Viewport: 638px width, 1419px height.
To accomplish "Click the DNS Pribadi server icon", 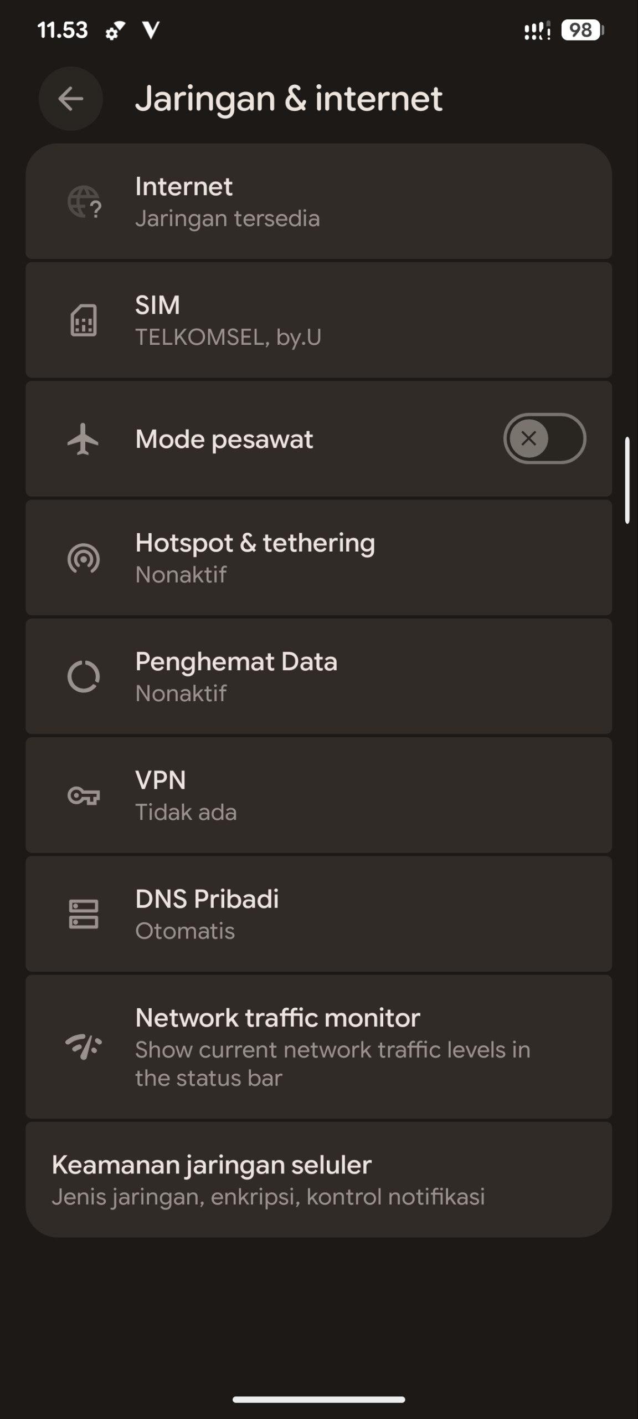I will click(x=84, y=914).
